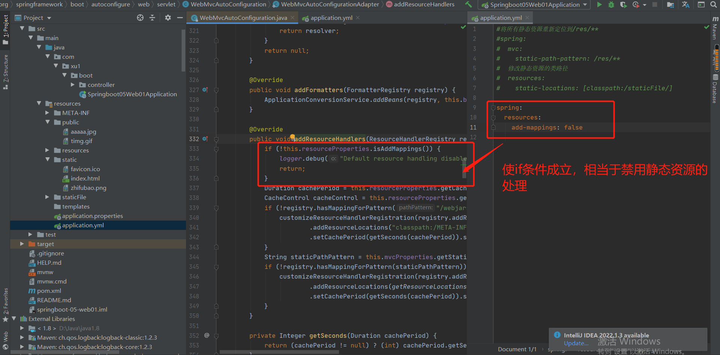Toggle fold marker on line 329
Image resolution: width=720 pixels, height=355 pixels.
click(216, 110)
